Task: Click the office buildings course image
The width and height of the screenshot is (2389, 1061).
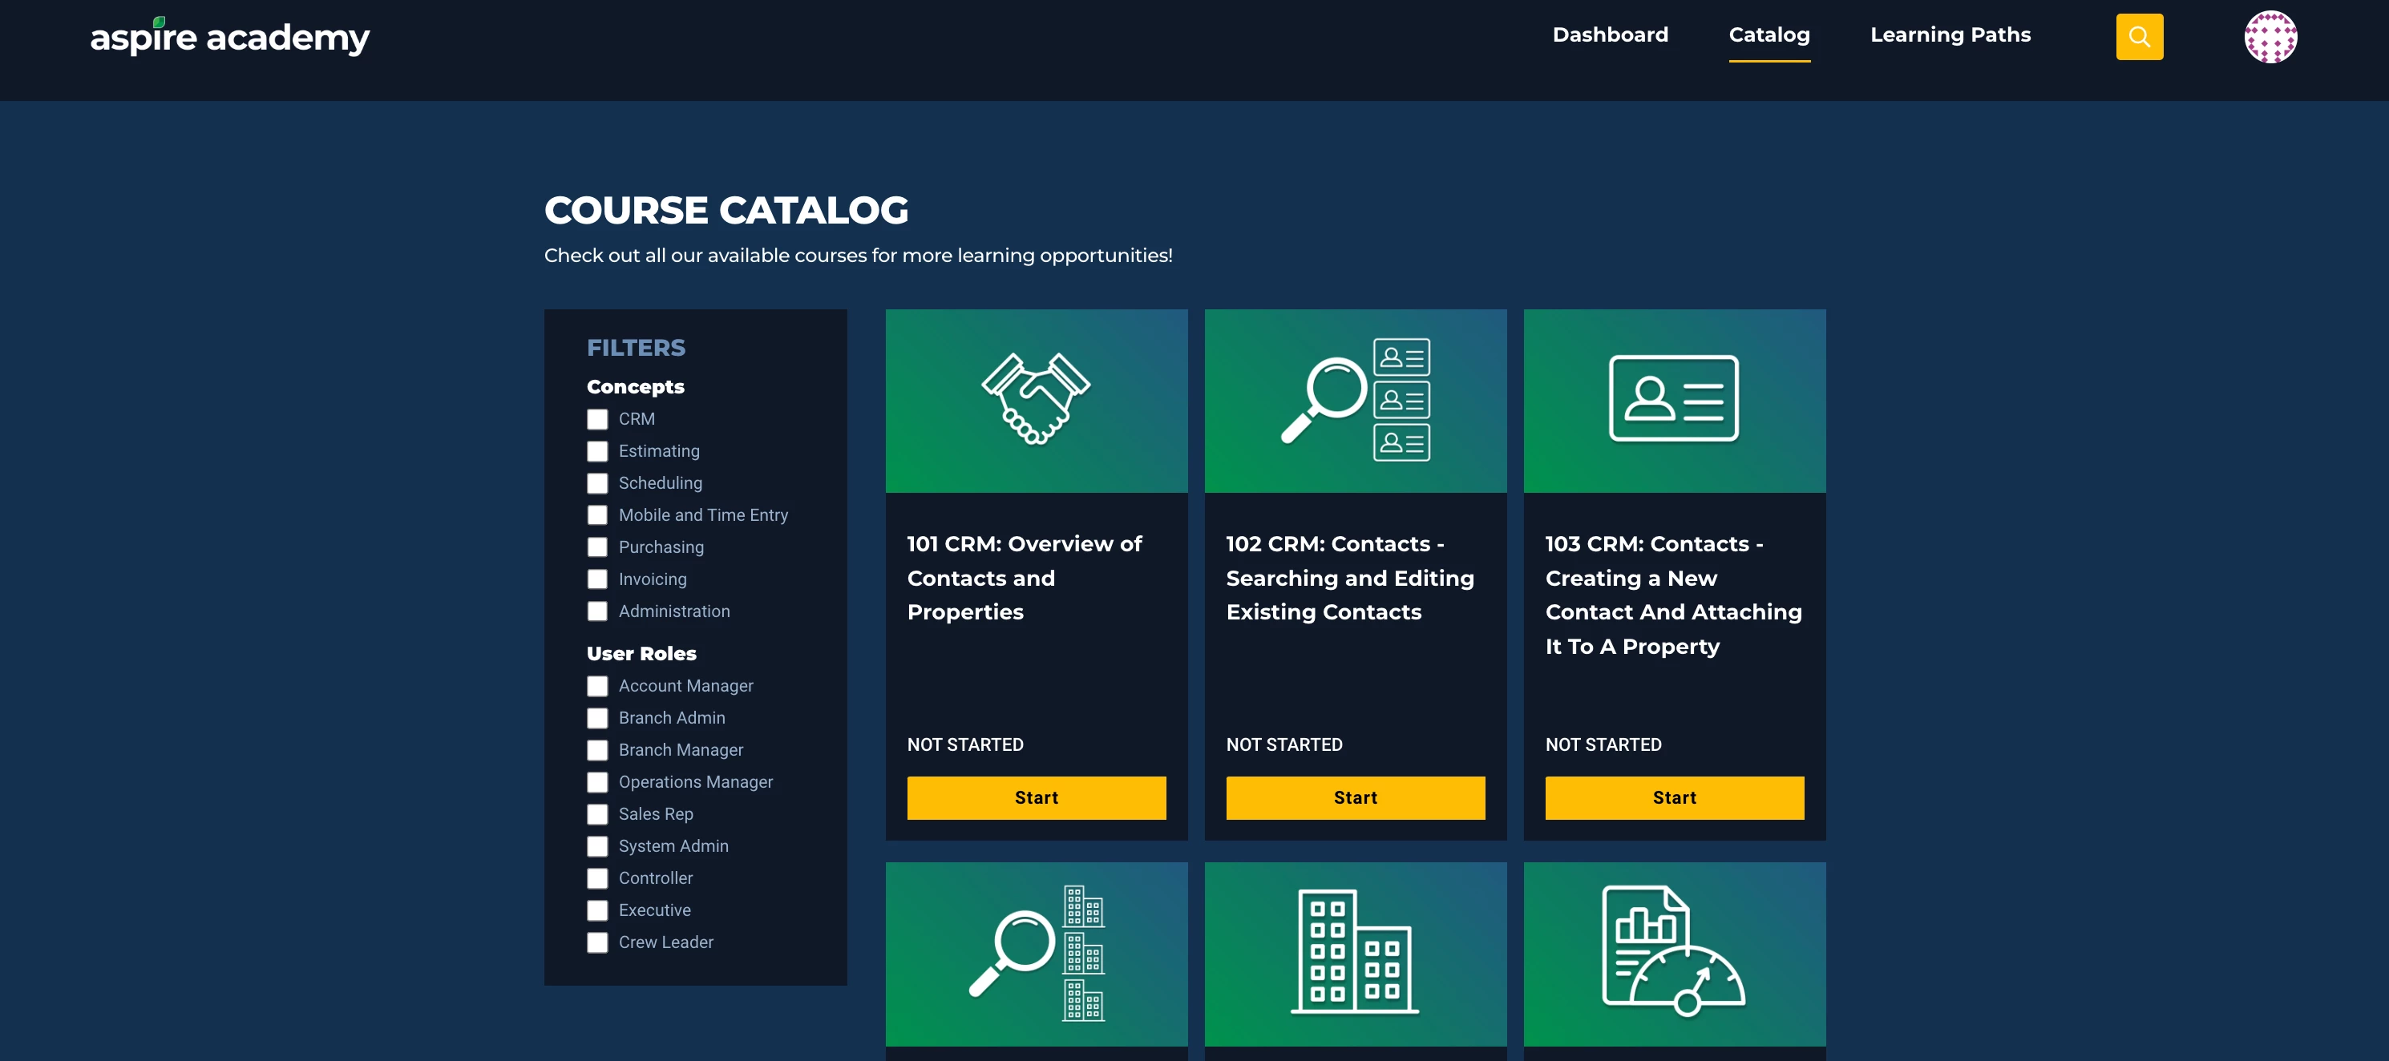Action: coord(1355,954)
